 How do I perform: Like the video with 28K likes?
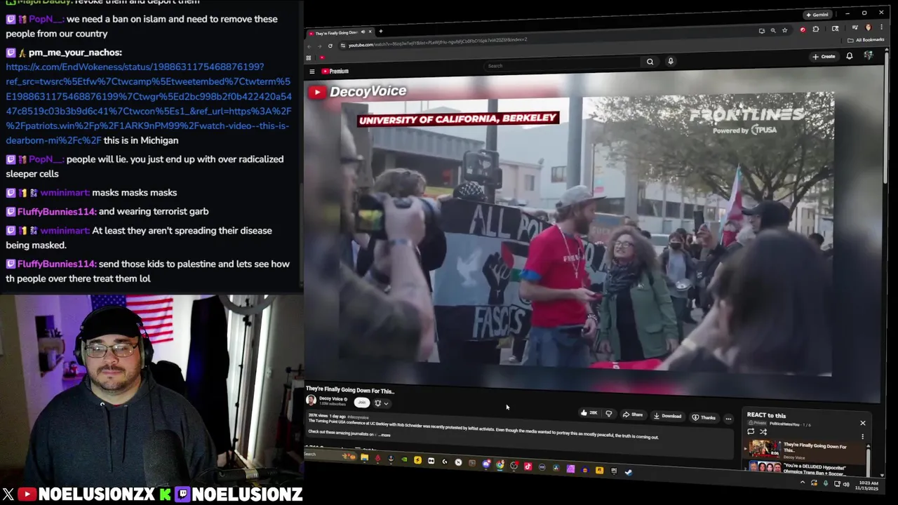coord(589,412)
